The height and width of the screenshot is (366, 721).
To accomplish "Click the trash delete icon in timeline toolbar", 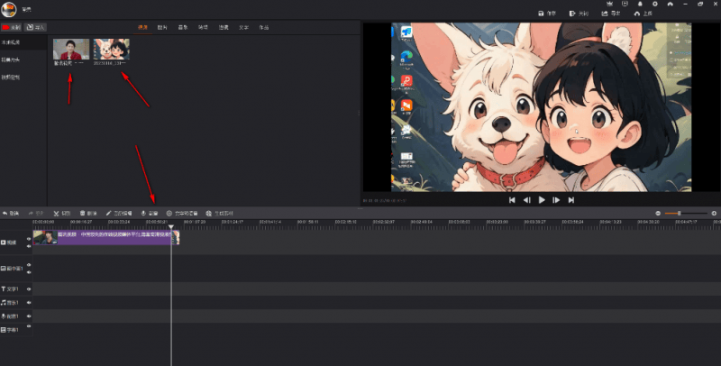I will point(84,213).
